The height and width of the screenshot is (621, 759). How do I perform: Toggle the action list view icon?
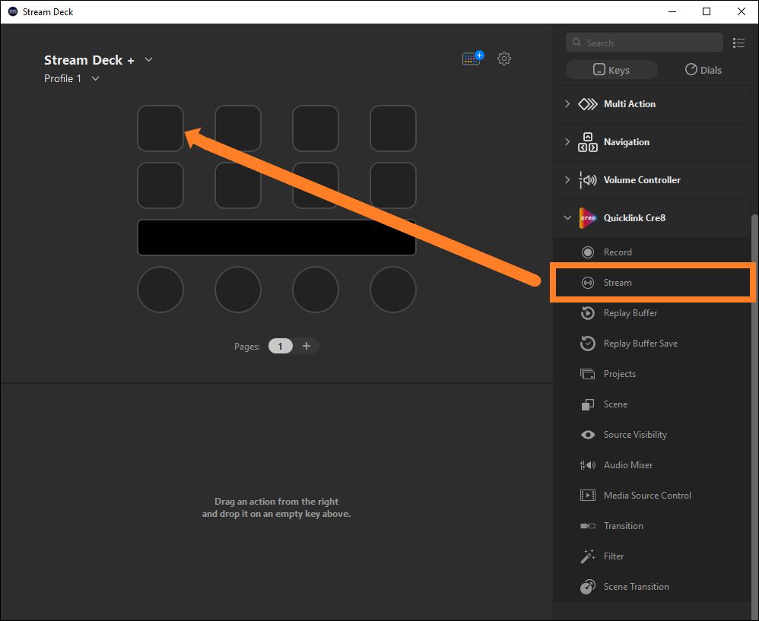[x=738, y=43]
